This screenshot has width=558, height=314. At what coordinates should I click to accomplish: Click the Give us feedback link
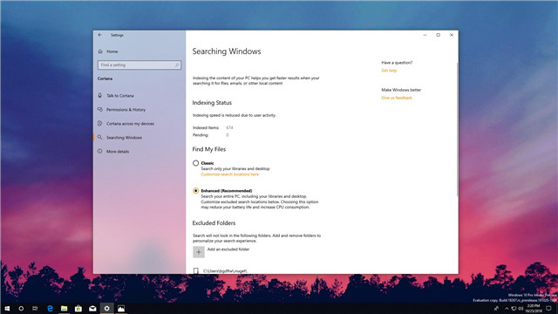[x=397, y=98]
